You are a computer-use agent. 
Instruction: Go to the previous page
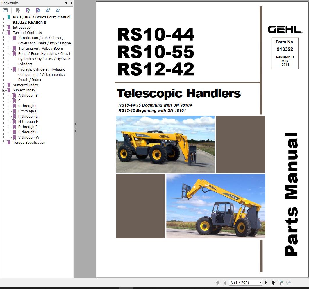point(224,283)
